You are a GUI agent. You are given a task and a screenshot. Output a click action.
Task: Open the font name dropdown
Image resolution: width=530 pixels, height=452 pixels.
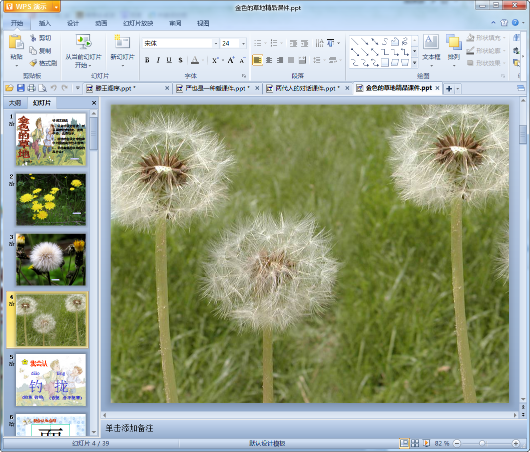pos(216,43)
